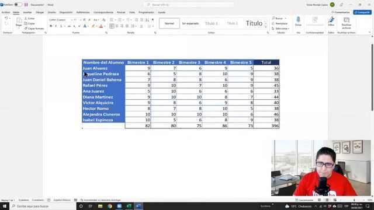Activate Copiar formato format painter
Image resolution: width=374 pixels, height=210 pixels.
click(34, 29)
